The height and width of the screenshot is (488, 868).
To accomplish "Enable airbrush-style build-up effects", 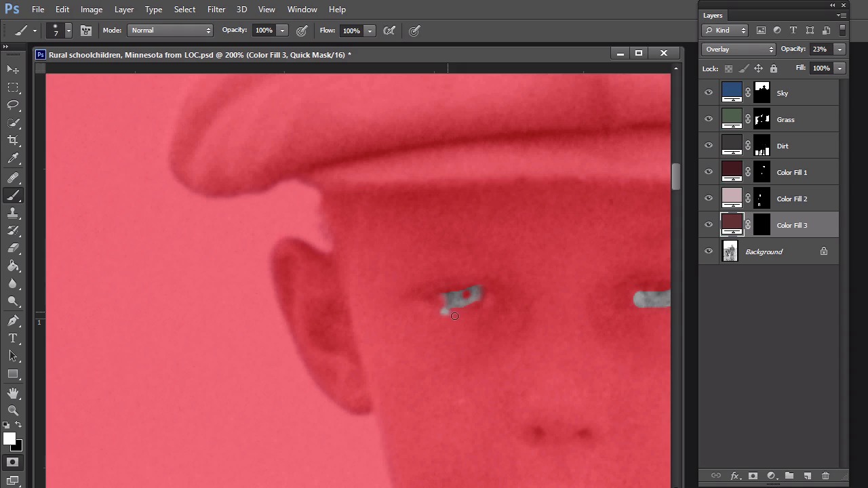I will [389, 30].
